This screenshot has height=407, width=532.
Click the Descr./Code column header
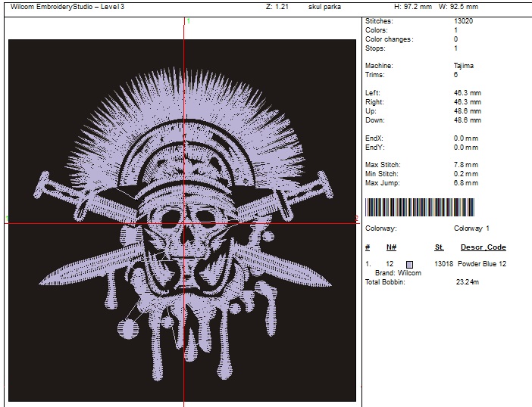pos(483,247)
